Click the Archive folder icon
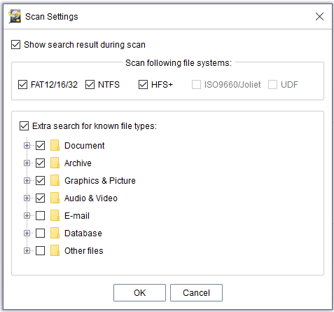This screenshot has height=312, width=334. 55,163
